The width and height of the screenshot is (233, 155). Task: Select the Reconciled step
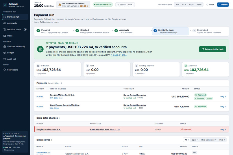[x=209, y=31]
